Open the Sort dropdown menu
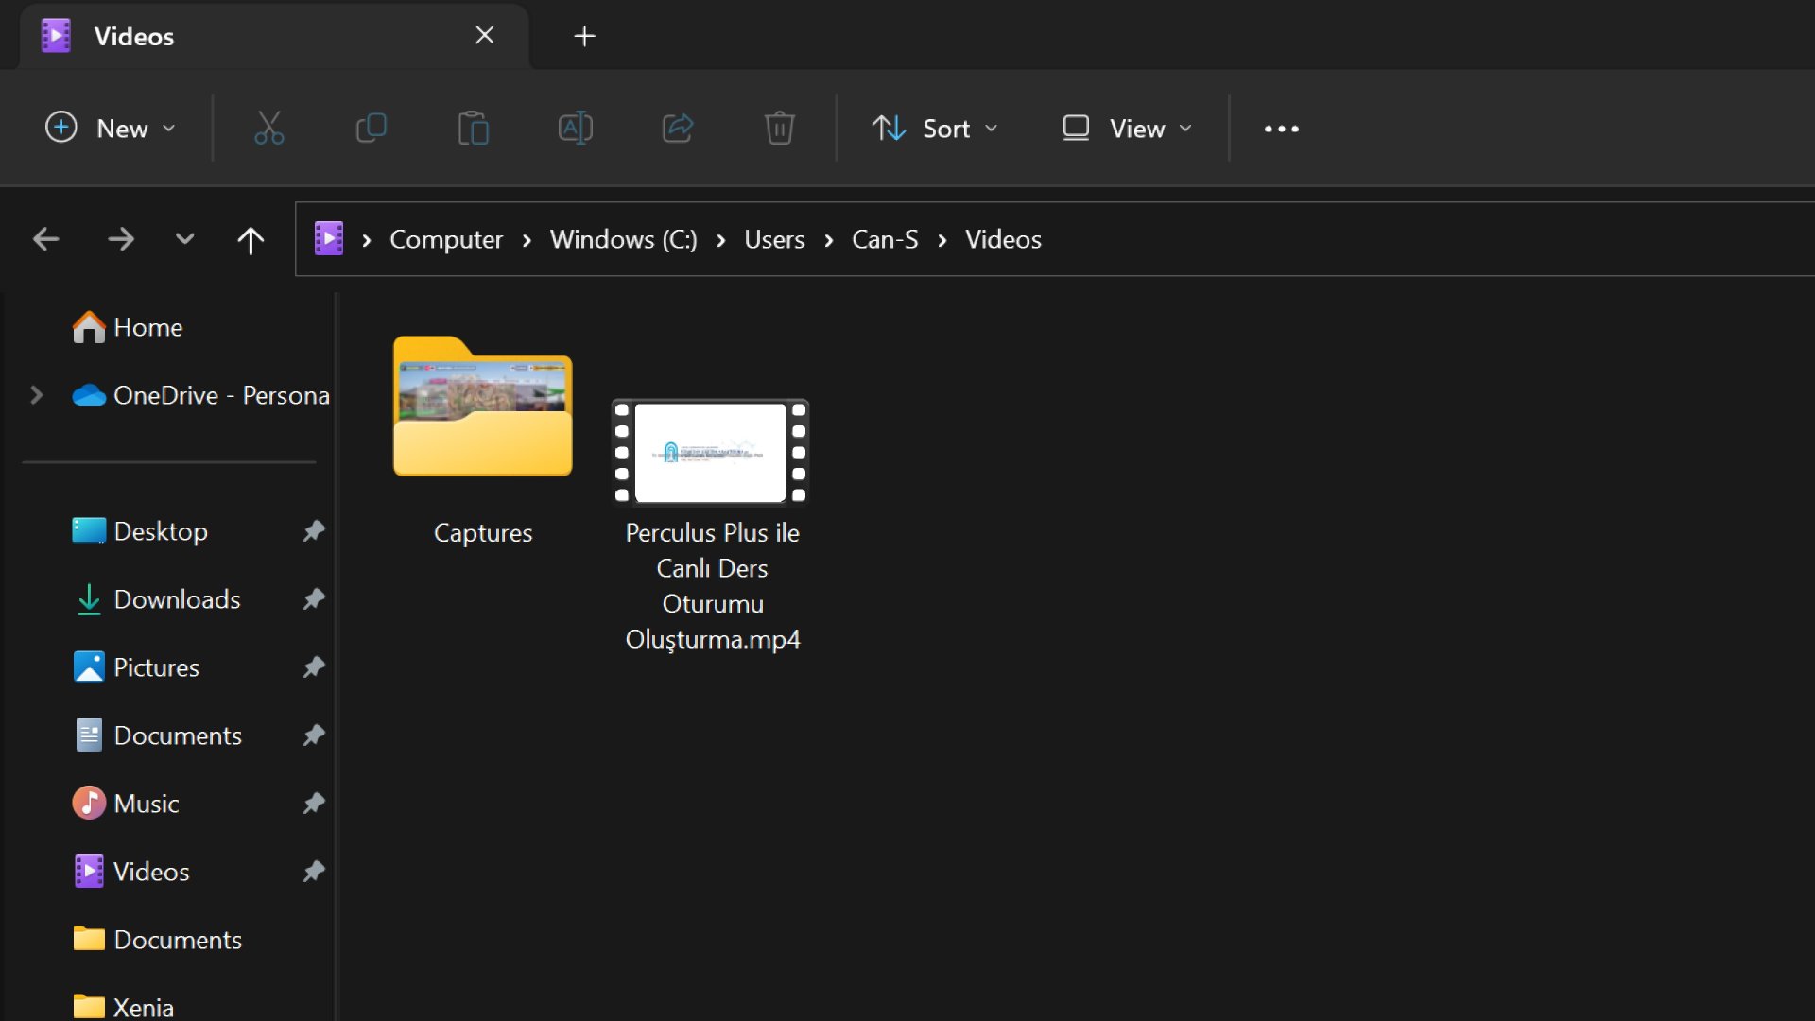Image resolution: width=1815 pixels, height=1021 pixels. coord(934,129)
